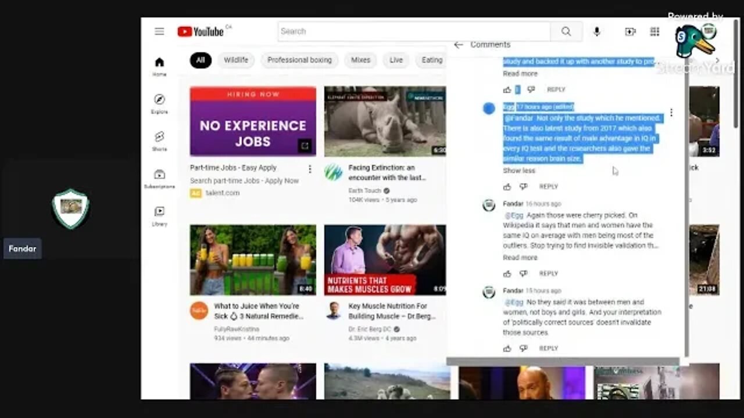Viewport: 744px width, 418px height.
Task: Open the YouTube apps grid icon
Action: (x=655, y=31)
